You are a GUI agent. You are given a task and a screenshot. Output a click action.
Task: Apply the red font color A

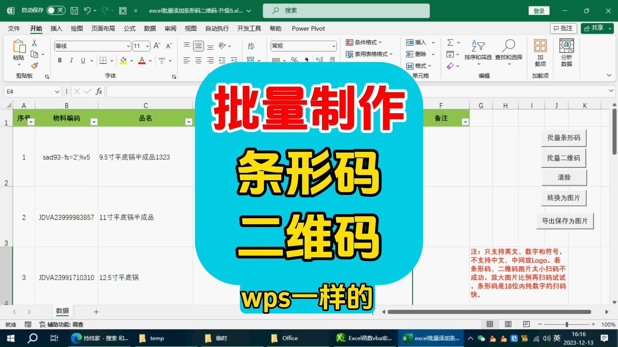coord(142,60)
